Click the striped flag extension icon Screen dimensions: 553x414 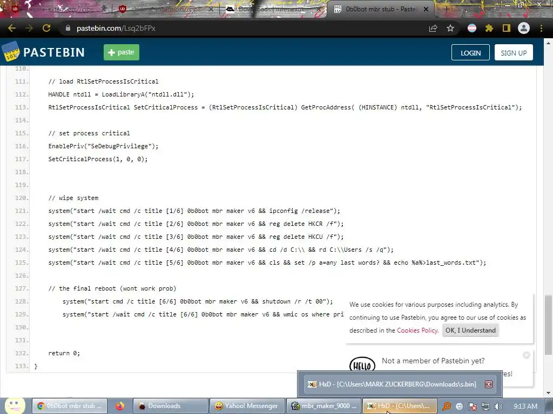472,28
